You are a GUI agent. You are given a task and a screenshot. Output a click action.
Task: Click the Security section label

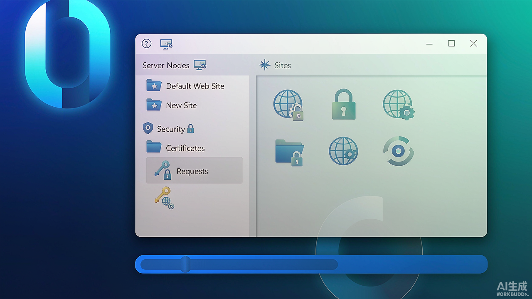click(x=171, y=129)
